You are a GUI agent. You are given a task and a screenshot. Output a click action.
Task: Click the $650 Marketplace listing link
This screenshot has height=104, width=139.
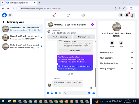64,33
